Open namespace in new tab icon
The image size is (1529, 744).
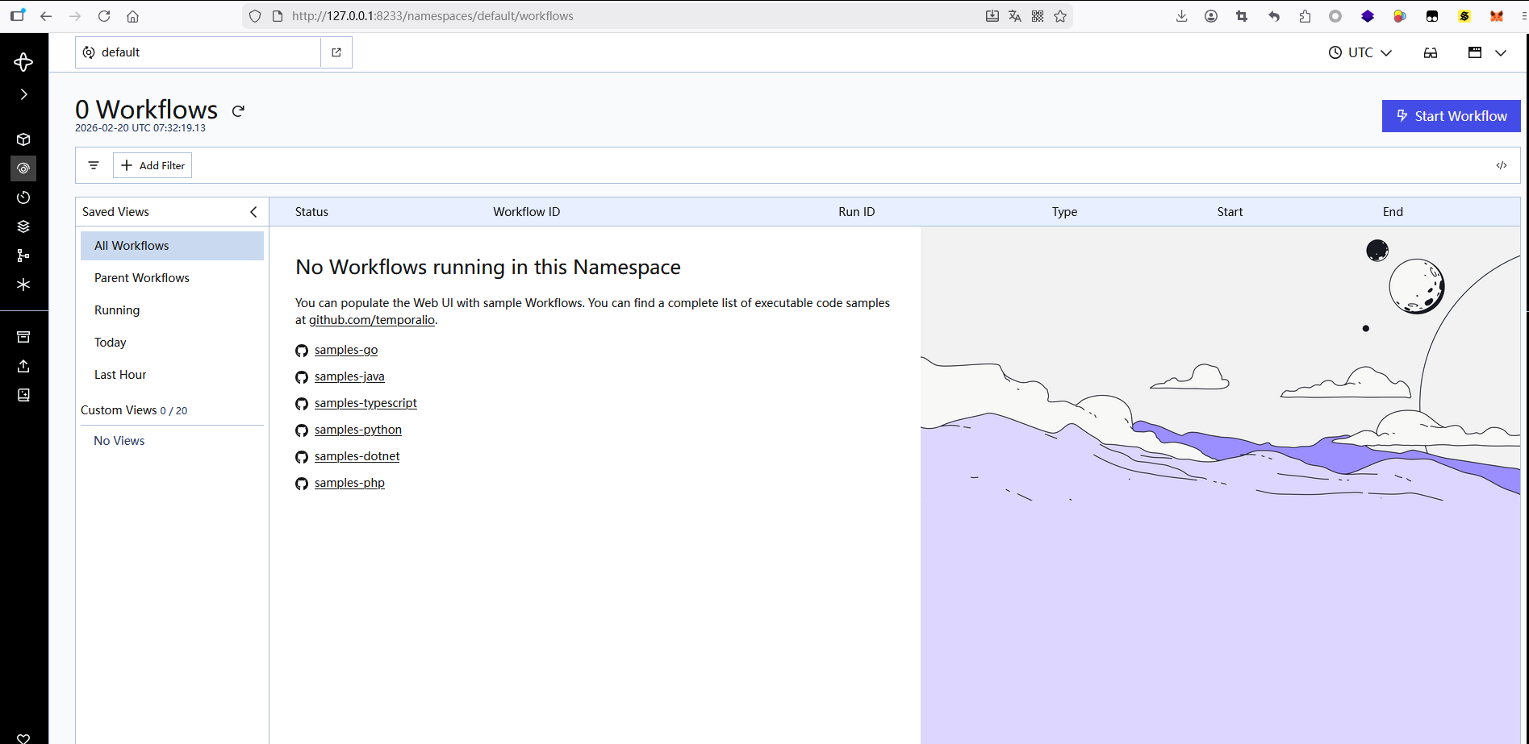[336, 52]
